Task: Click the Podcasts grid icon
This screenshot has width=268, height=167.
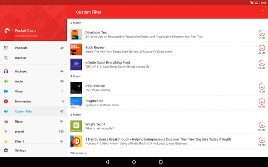Action: point(6,48)
